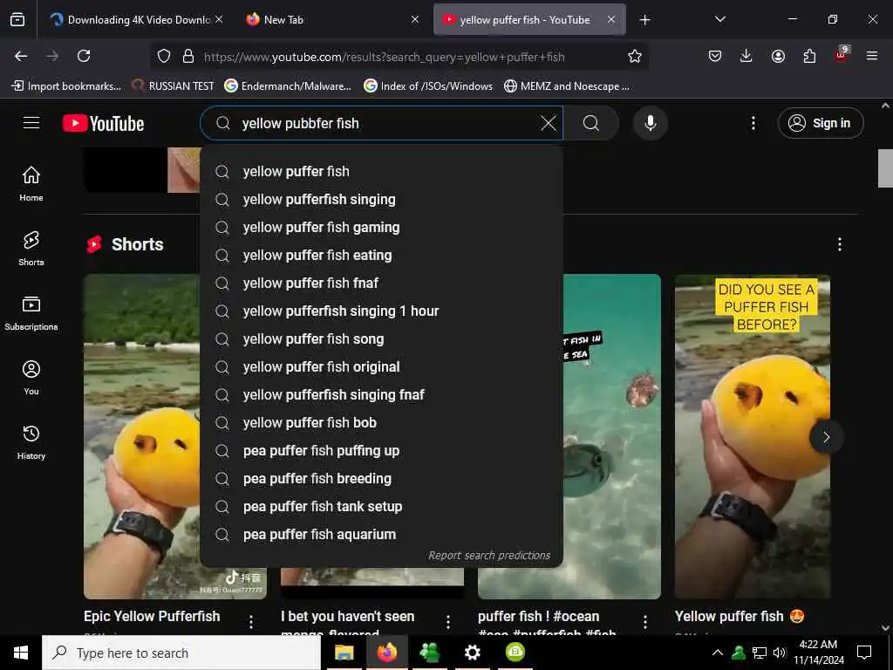Open the You page in sidebar

coord(31,377)
